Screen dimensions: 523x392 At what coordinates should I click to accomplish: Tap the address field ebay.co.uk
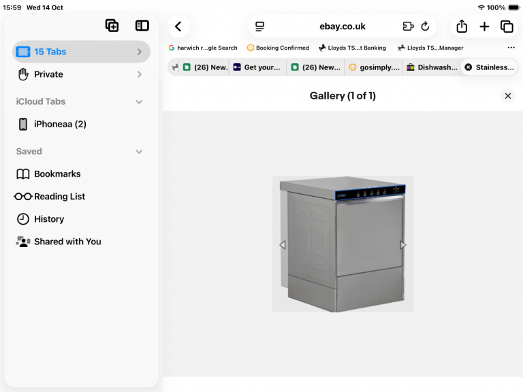tap(343, 27)
